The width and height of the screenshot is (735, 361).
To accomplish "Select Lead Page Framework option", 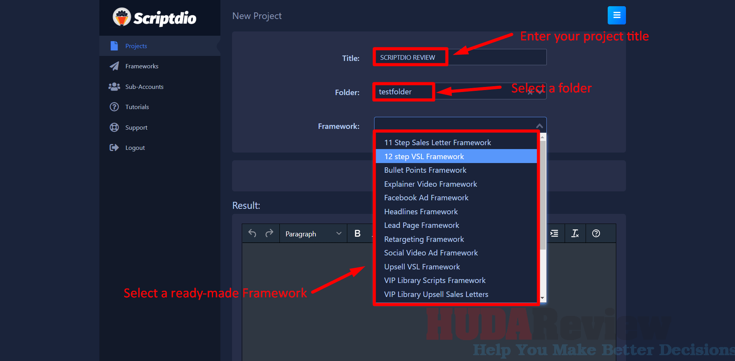I will click(456, 225).
